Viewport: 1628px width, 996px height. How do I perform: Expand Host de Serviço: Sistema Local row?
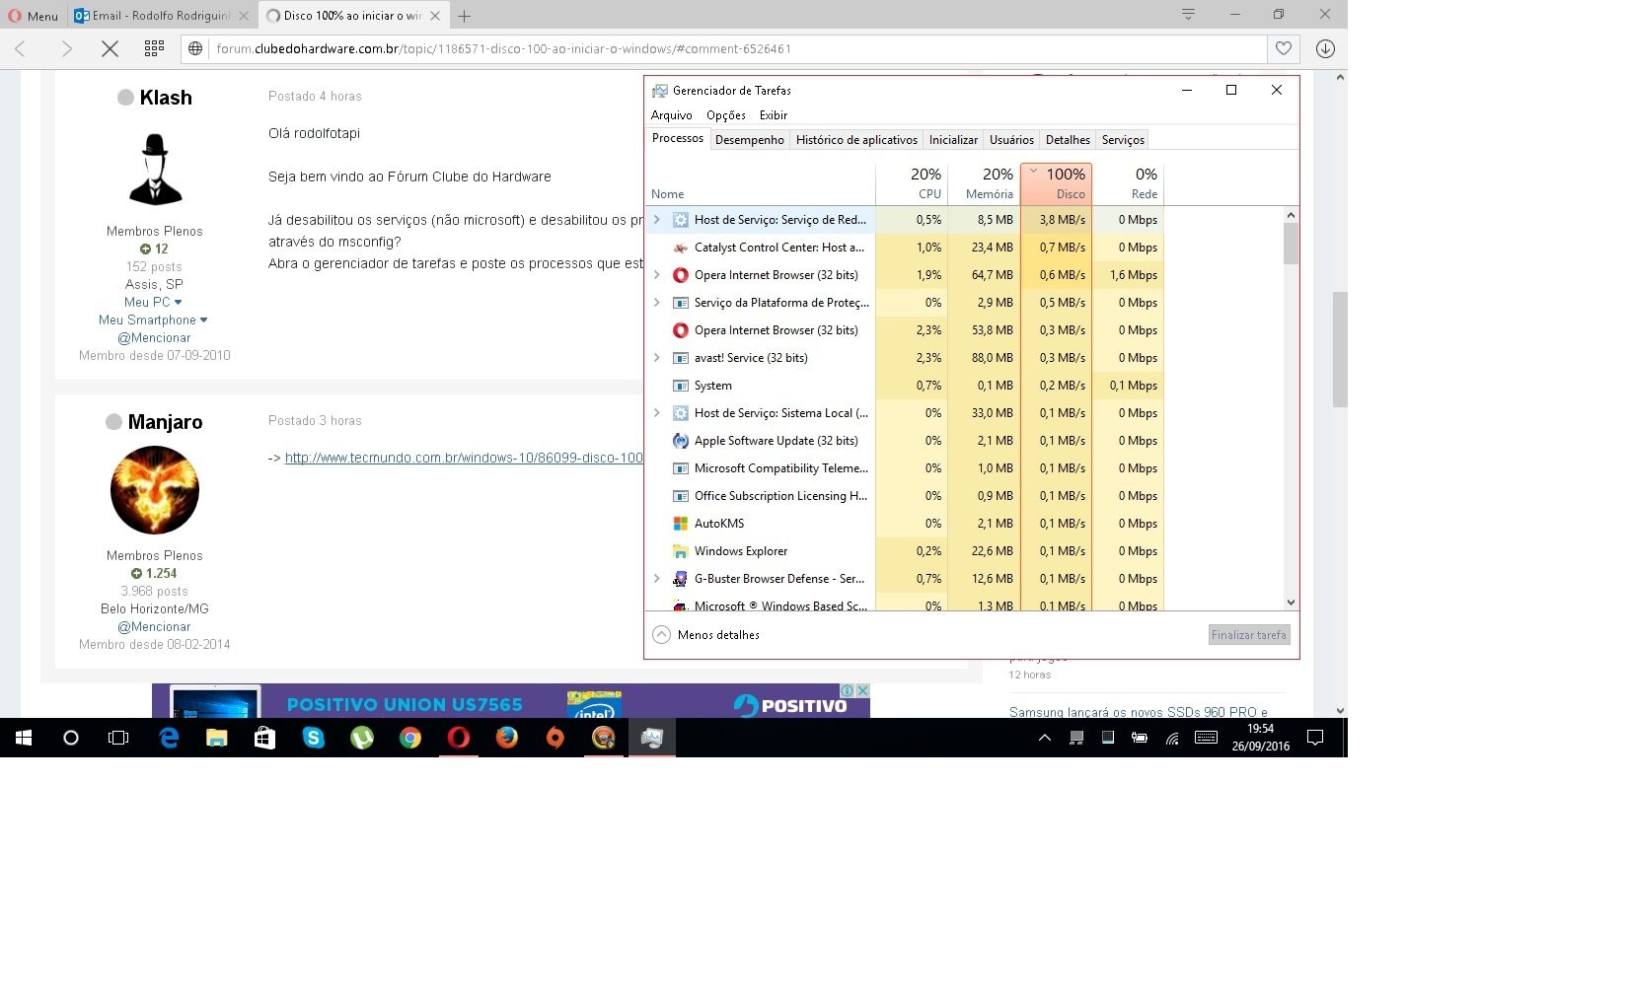pos(657,413)
